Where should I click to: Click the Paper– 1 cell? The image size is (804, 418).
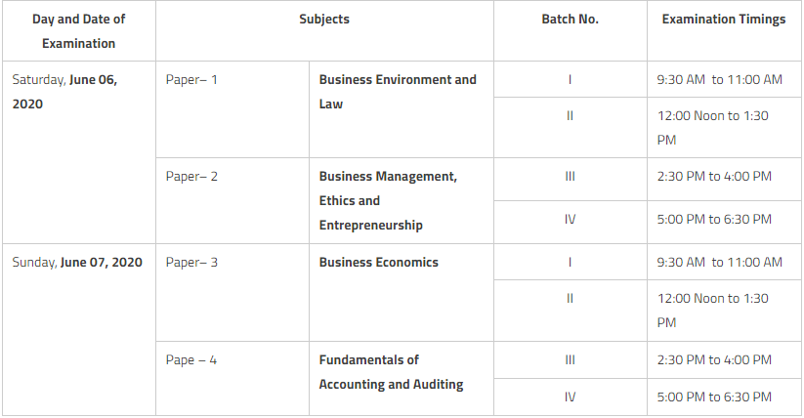click(233, 109)
